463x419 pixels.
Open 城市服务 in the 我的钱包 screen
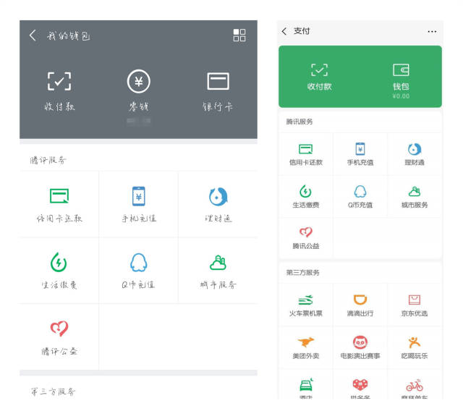point(218,271)
